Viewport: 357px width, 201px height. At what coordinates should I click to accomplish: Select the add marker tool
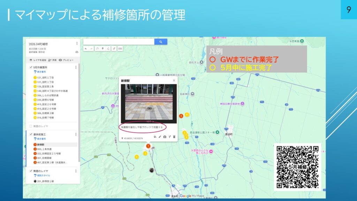[102, 49]
